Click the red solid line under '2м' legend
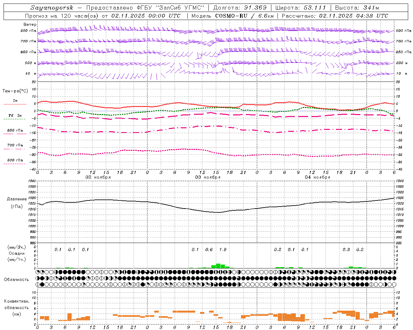 (15, 104)
